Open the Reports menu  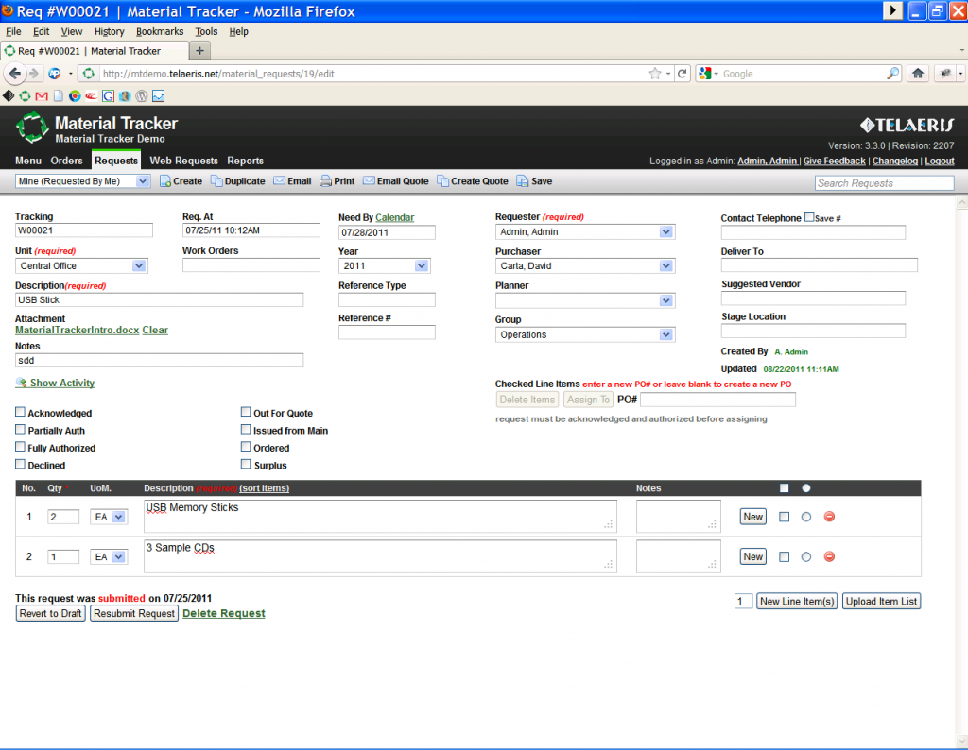tap(245, 161)
